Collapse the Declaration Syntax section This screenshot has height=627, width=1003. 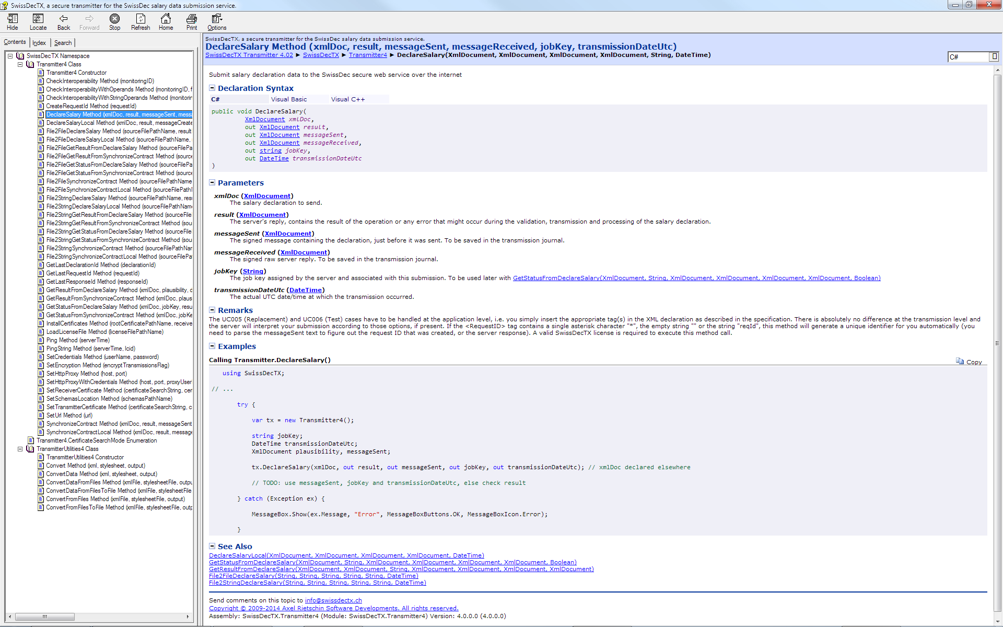(x=212, y=88)
